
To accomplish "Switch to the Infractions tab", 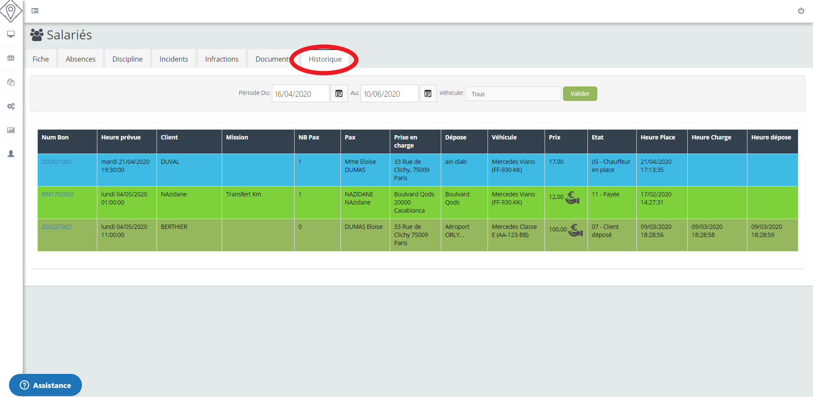I will click(222, 59).
